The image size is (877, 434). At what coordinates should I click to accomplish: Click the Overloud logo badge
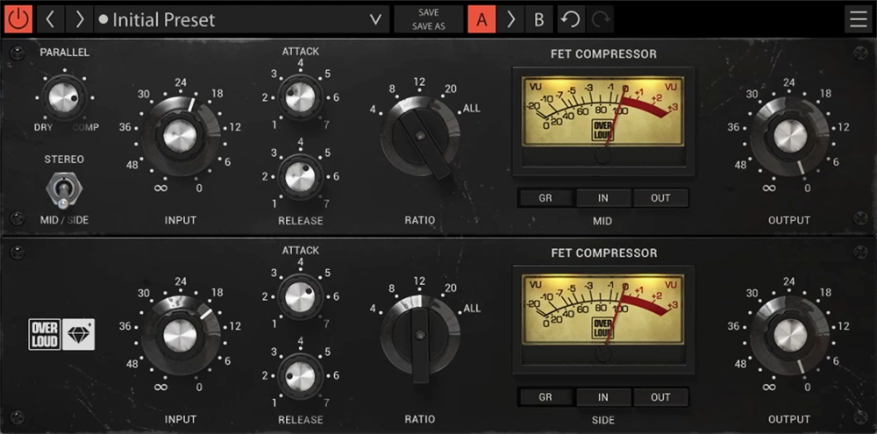[44, 334]
